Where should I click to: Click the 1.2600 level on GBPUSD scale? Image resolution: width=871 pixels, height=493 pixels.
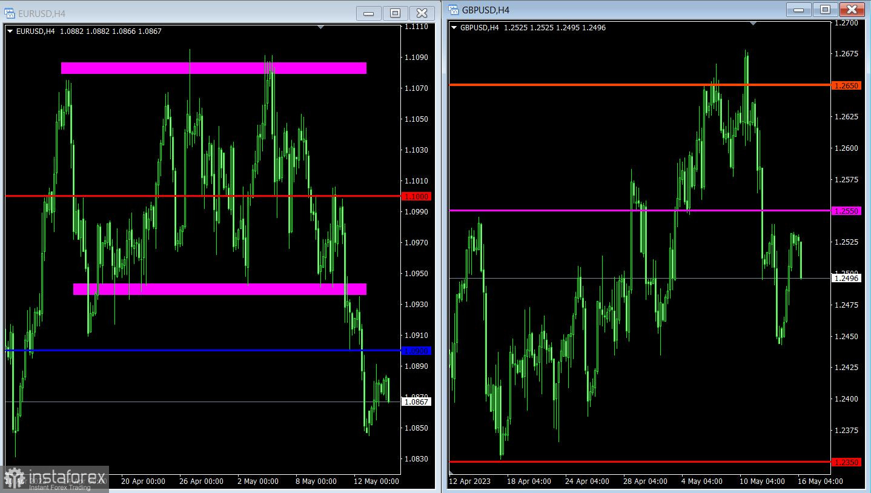[x=846, y=148]
